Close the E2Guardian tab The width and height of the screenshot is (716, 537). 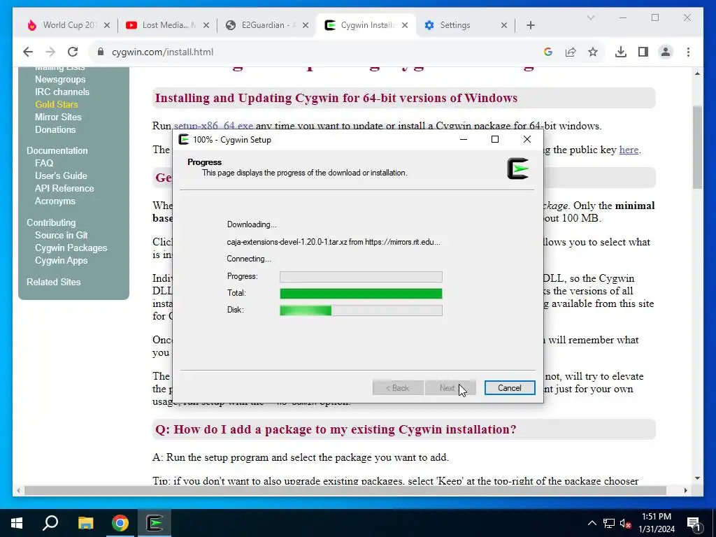(x=306, y=25)
